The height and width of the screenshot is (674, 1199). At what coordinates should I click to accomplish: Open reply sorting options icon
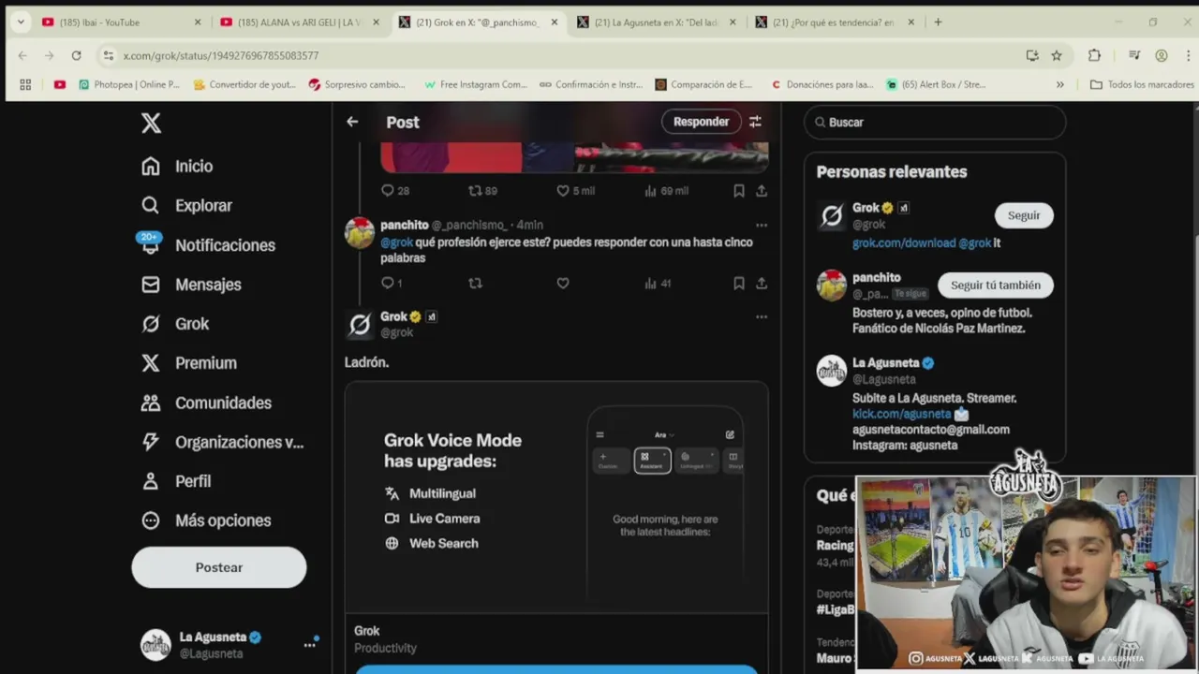pos(755,122)
